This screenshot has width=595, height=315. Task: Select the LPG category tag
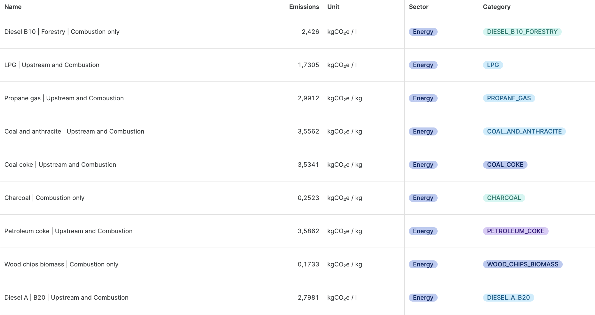pyautogui.click(x=493, y=65)
